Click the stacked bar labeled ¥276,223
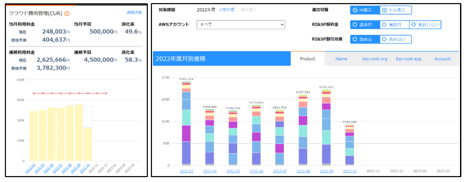Screen dimensions: 467x182 pos(326,127)
